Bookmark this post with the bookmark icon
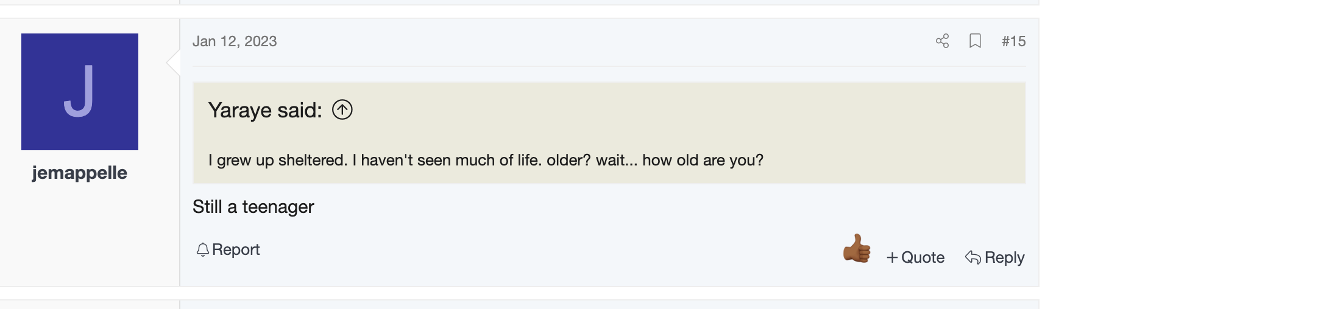This screenshot has height=309, width=1332. coord(975,41)
